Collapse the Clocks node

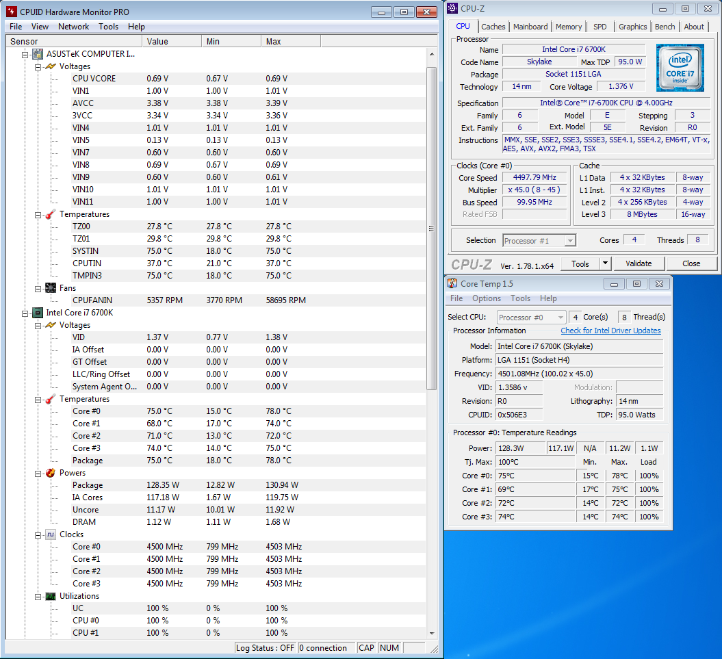[38, 535]
